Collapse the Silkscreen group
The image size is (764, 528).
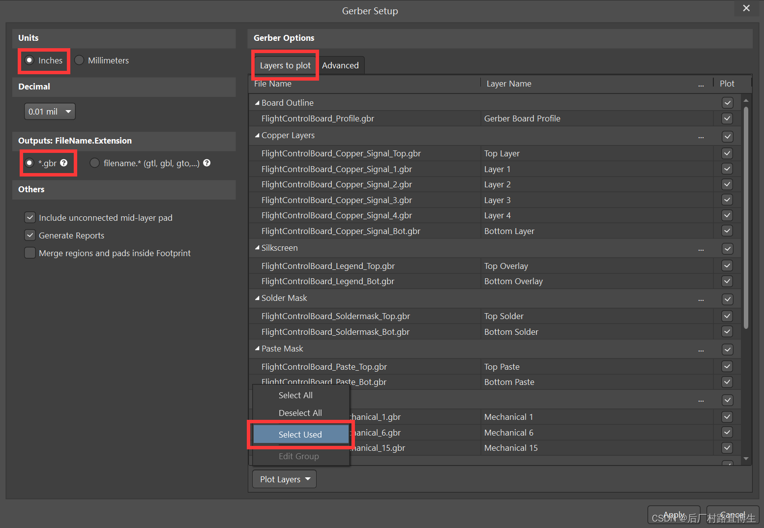pyautogui.click(x=257, y=248)
